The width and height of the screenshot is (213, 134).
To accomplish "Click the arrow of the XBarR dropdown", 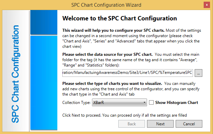I will pyautogui.click(x=144, y=103).
